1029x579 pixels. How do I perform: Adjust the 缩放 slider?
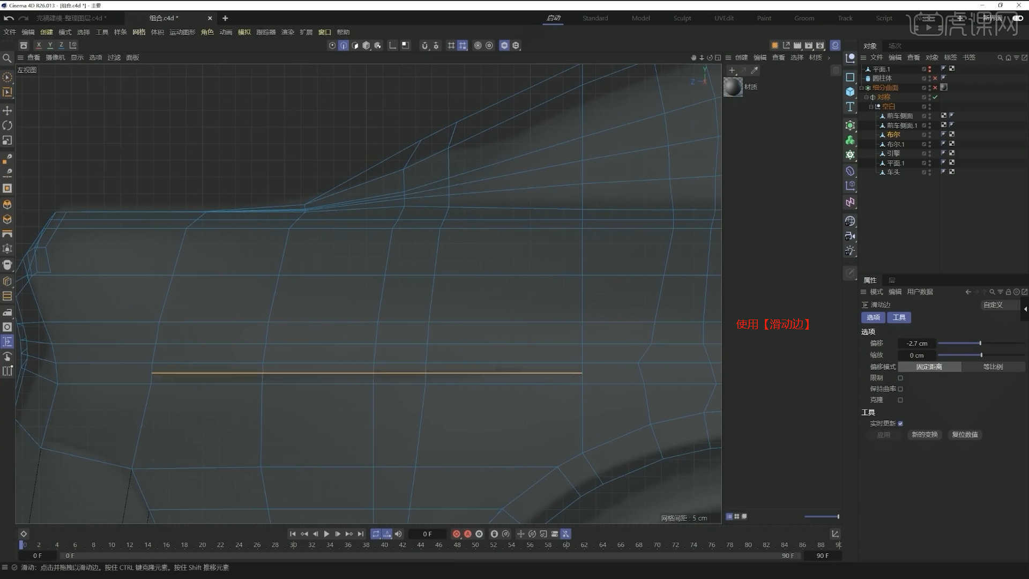pyautogui.click(x=981, y=355)
